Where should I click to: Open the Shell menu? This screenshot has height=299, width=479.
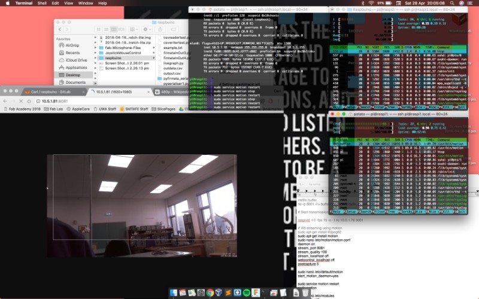tap(42, 3)
